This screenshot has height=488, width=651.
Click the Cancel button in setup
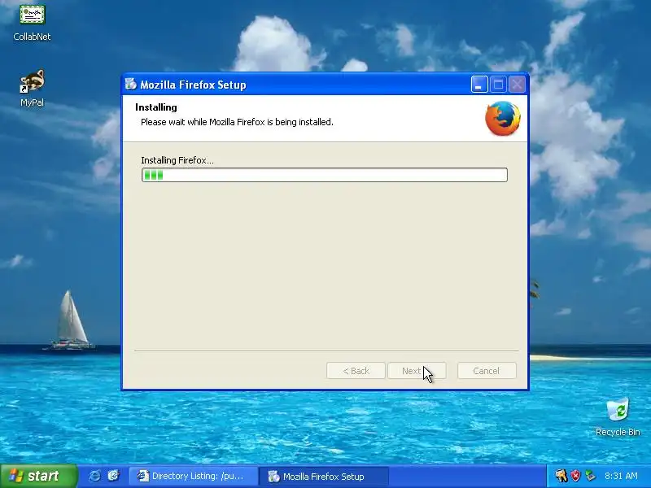point(487,371)
